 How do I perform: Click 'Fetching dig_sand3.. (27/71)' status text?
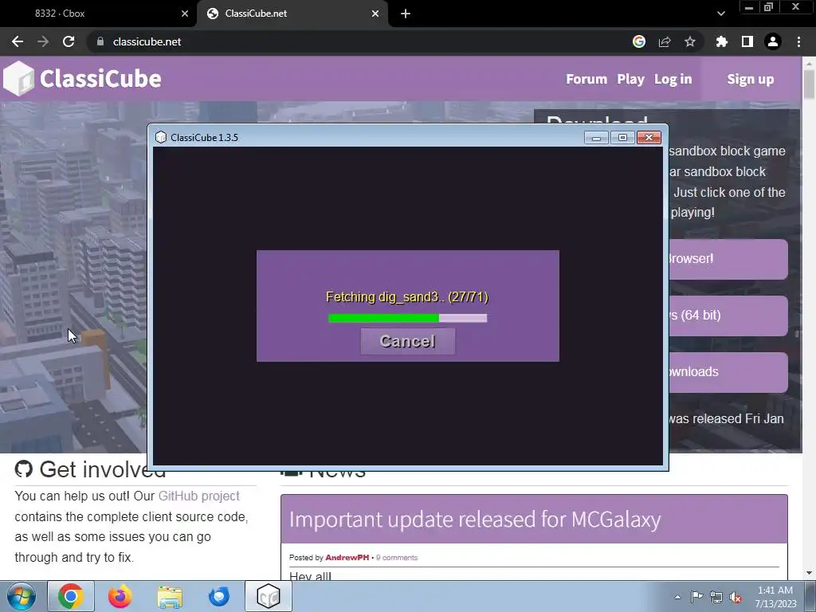tap(407, 297)
